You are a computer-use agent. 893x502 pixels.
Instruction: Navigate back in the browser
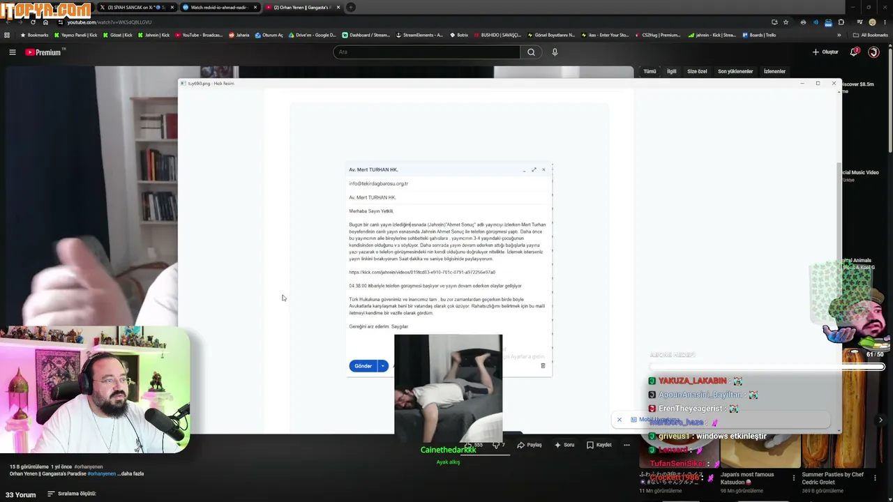click(x=7, y=22)
